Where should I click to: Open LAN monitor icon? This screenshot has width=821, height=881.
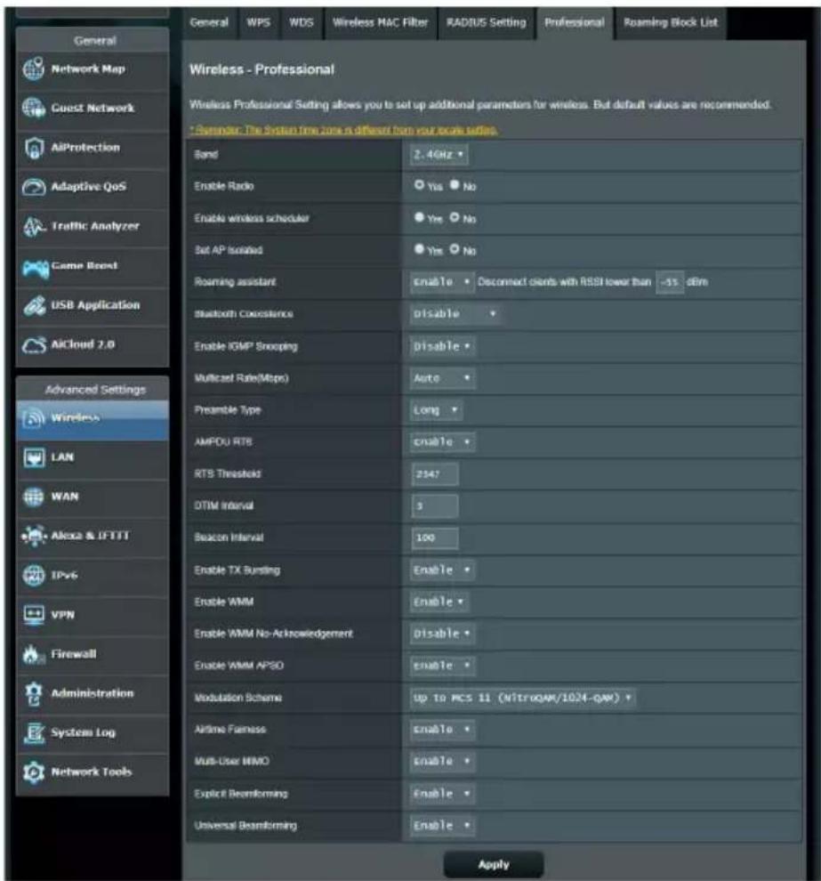[34, 457]
